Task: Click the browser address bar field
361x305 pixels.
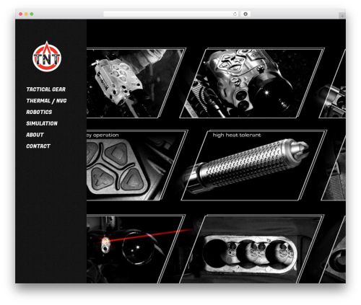Action: click(x=171, y=14)
